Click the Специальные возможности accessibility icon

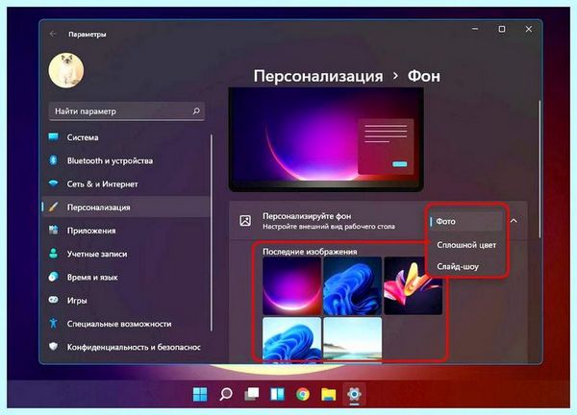coord(53,324)
